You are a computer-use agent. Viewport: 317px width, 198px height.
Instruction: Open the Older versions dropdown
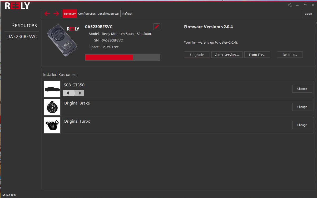tap(227, 55)
